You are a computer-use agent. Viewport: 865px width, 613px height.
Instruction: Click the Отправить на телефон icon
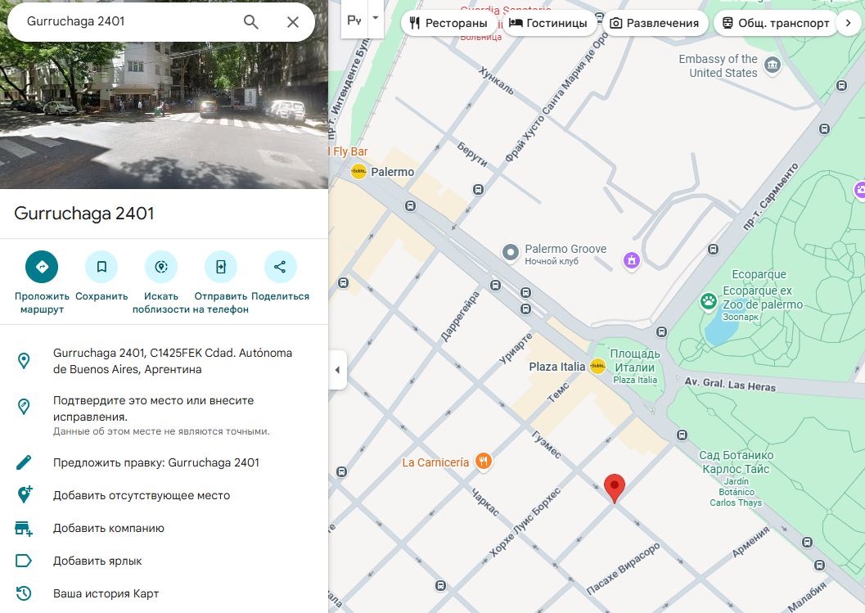pos(221,267)
